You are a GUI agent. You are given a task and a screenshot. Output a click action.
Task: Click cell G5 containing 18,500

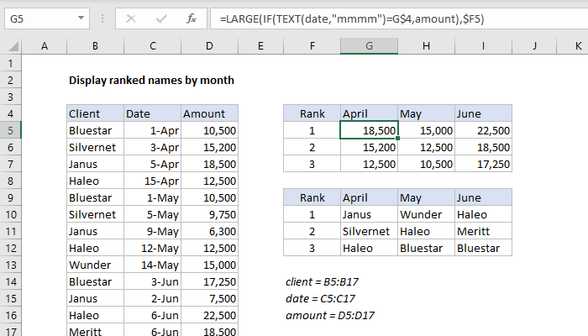pos(369,130)
